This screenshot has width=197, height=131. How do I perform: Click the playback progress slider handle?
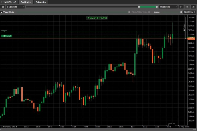(x=139, y=7)
